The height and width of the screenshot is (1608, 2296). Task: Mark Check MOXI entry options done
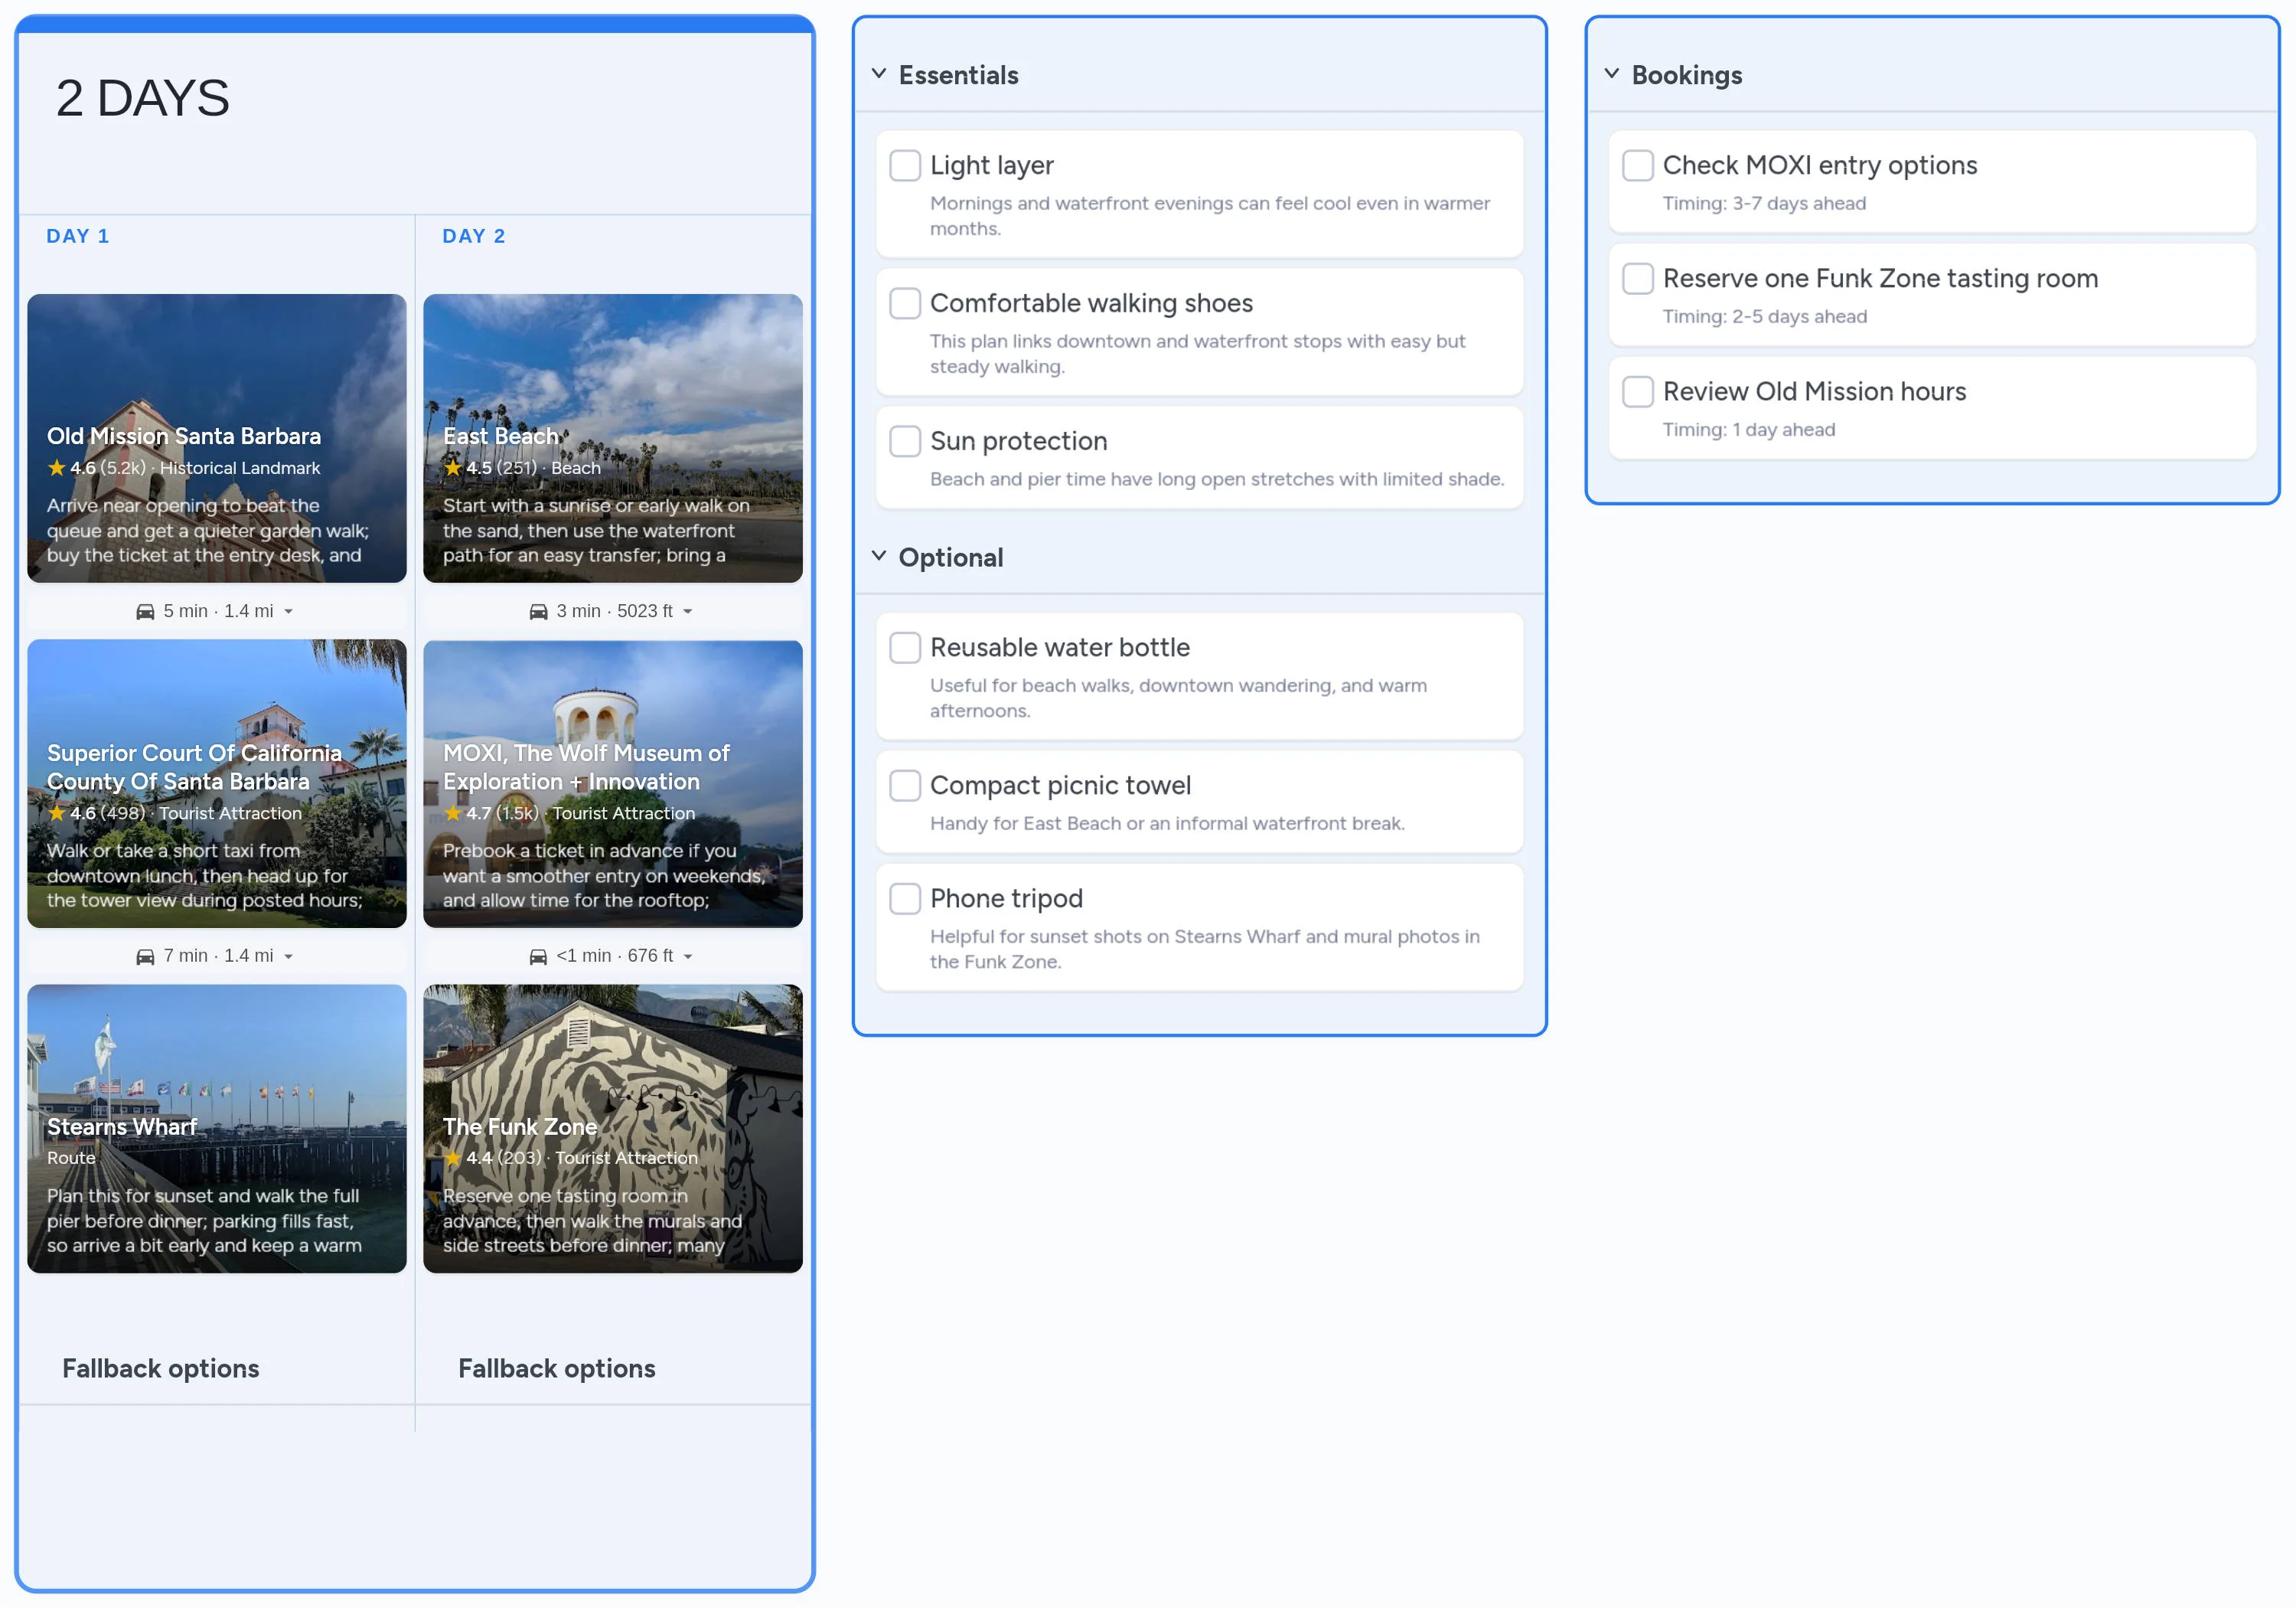click(x=1637, y=165)
